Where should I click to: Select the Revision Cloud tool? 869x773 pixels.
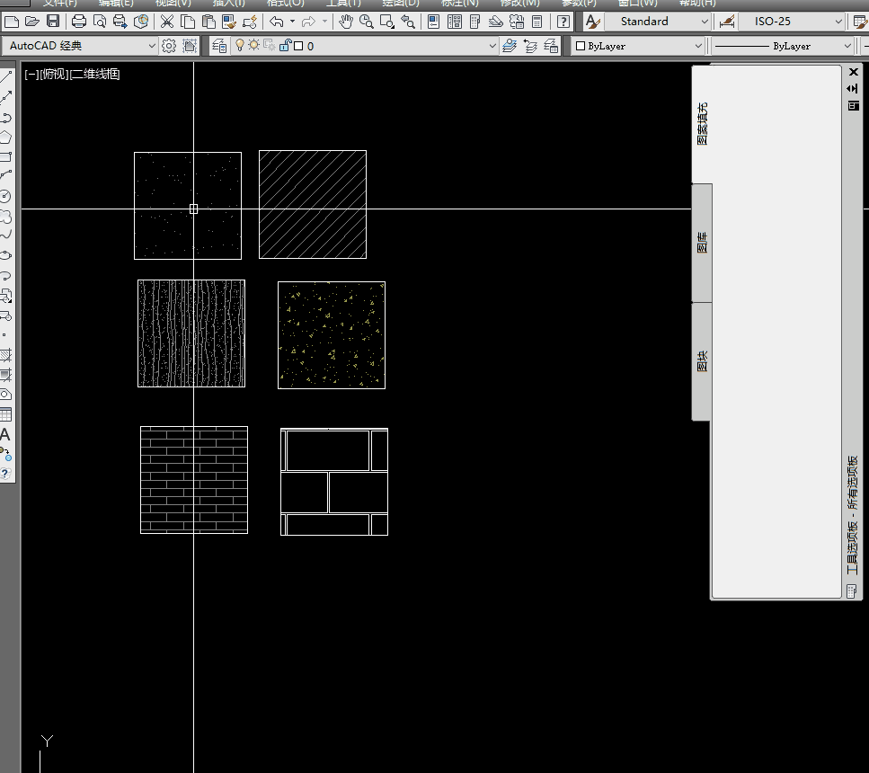[x=6, y=216]
